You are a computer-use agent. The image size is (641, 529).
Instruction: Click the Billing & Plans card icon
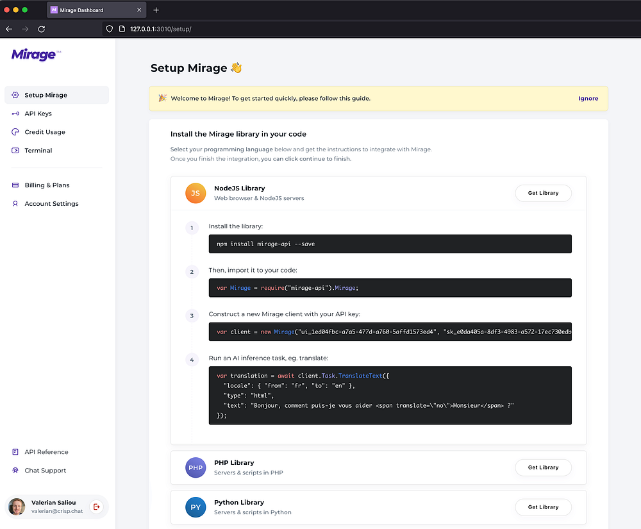[x=15, y=185]
